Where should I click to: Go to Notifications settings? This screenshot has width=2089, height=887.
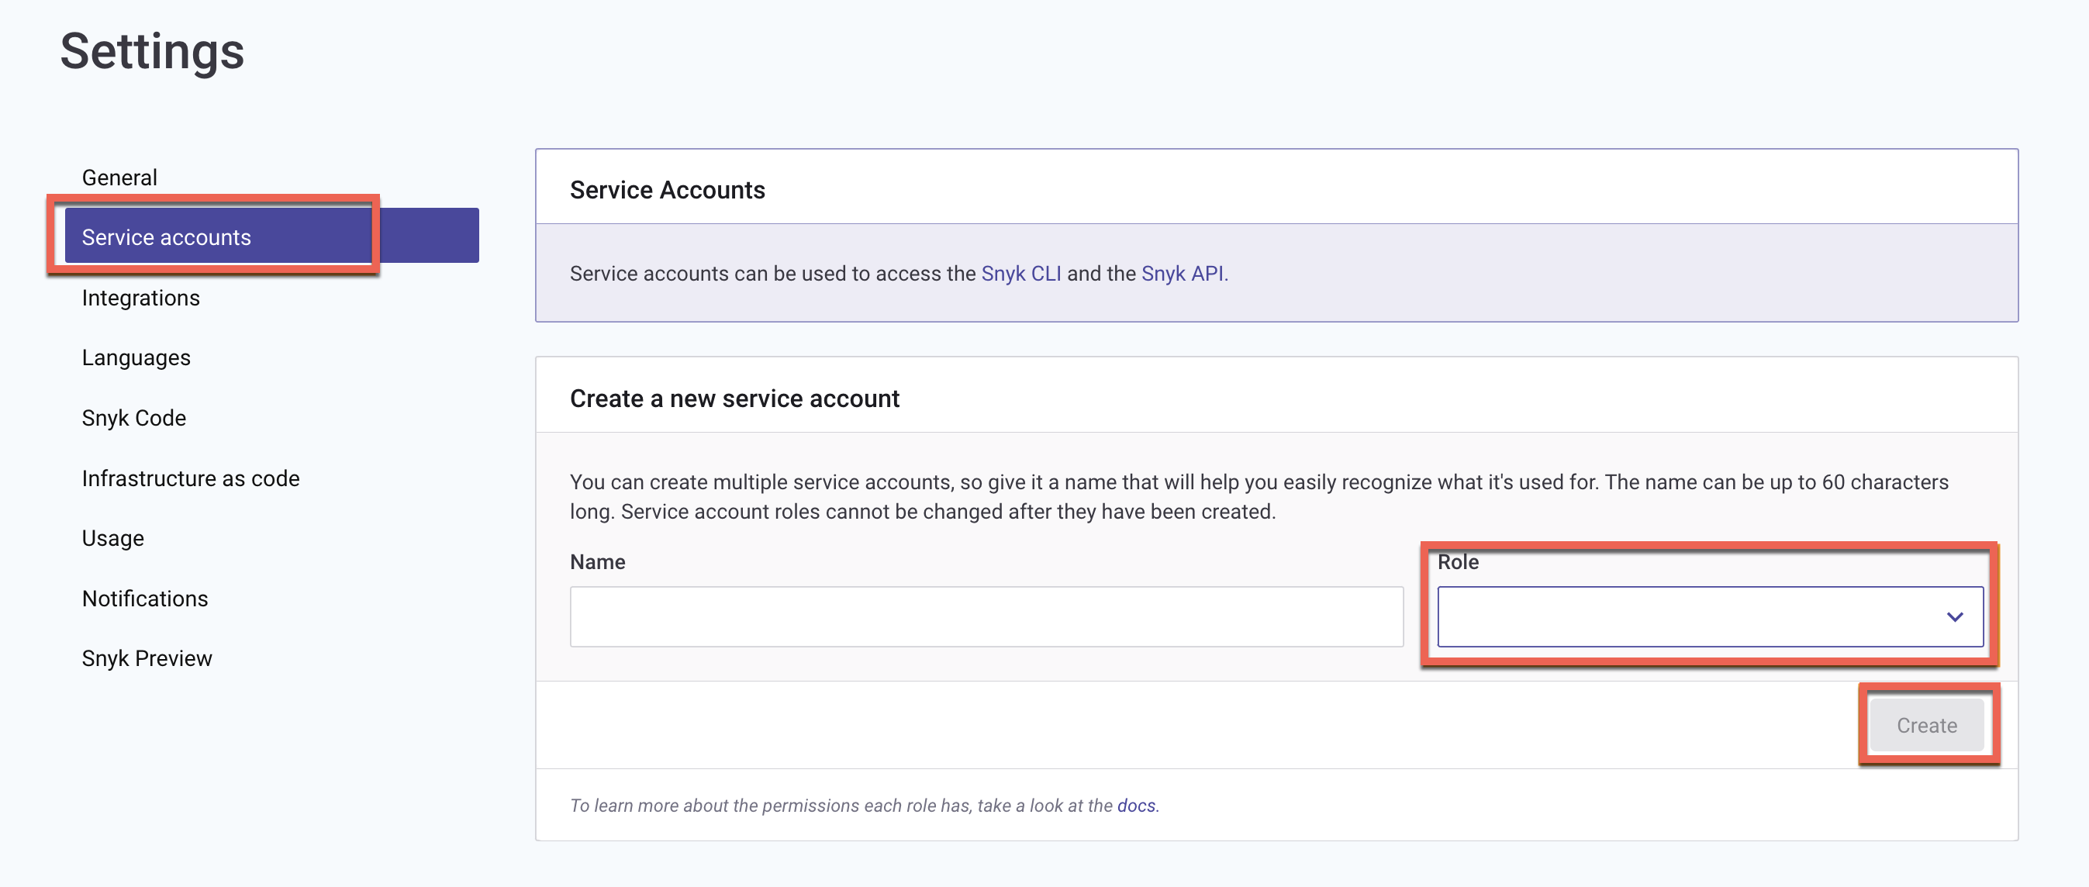tap(144, 599)
